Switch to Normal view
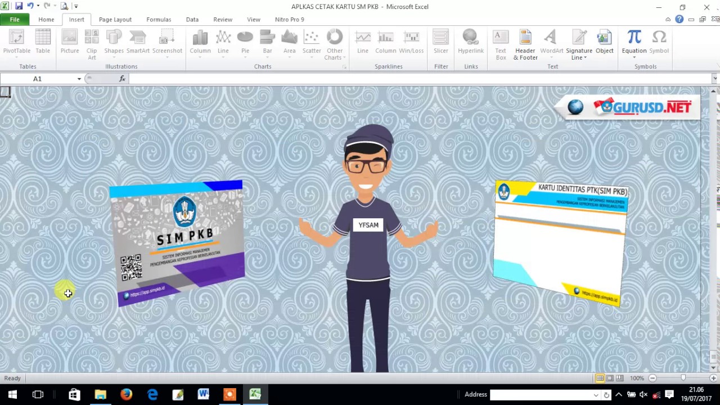 point(600,378)
